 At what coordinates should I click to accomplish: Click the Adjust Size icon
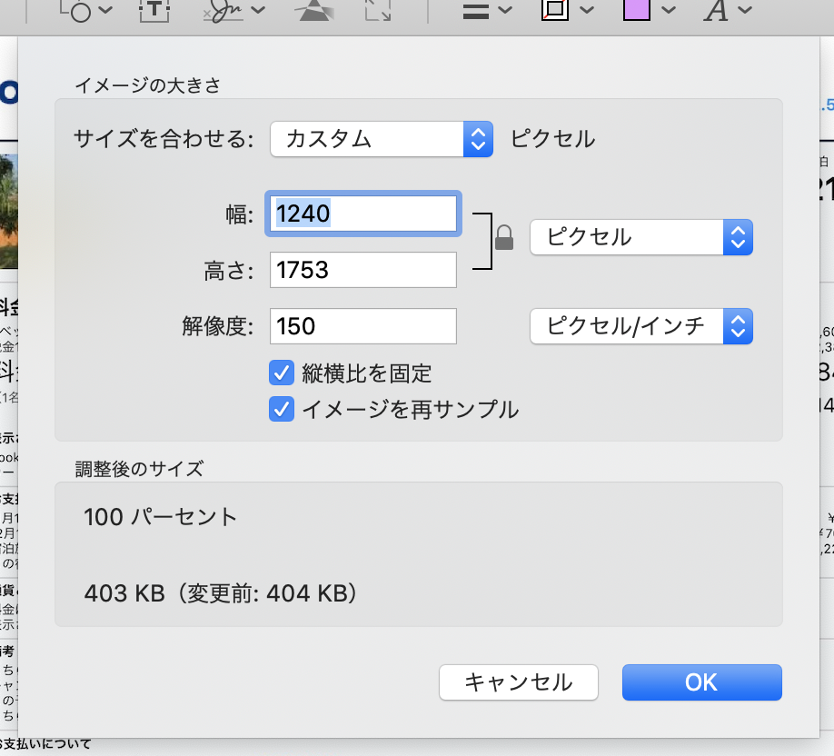377,10
